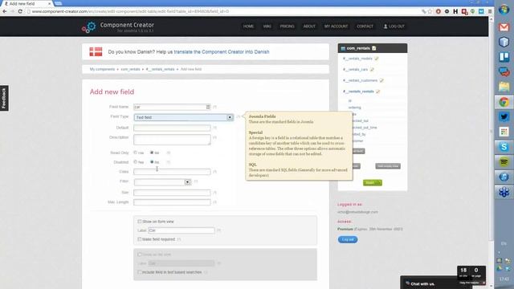Click into the Max. Length input field
Image resolution: width=514 pixels, height=289 pixels.
[x=172, y=202]
